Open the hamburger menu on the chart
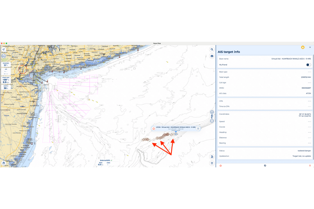Viewport: 314px width, 209px height. click(212, 163)
